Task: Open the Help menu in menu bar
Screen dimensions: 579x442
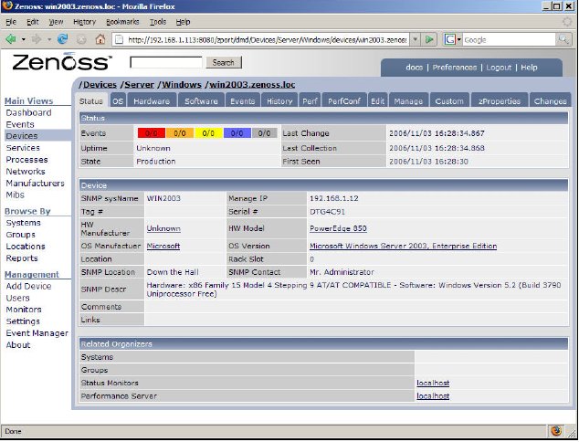Action: click(183, 22)
